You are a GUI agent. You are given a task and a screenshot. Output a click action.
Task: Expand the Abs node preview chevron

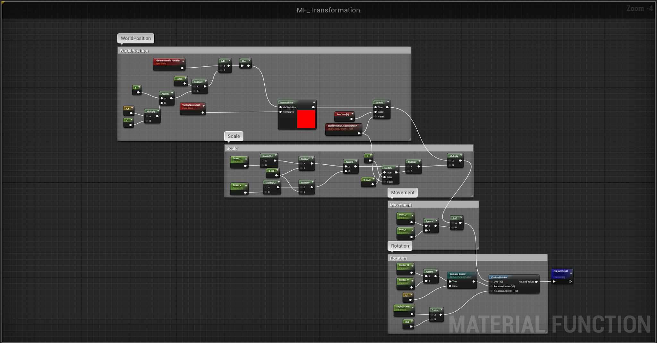click(249, 60)
